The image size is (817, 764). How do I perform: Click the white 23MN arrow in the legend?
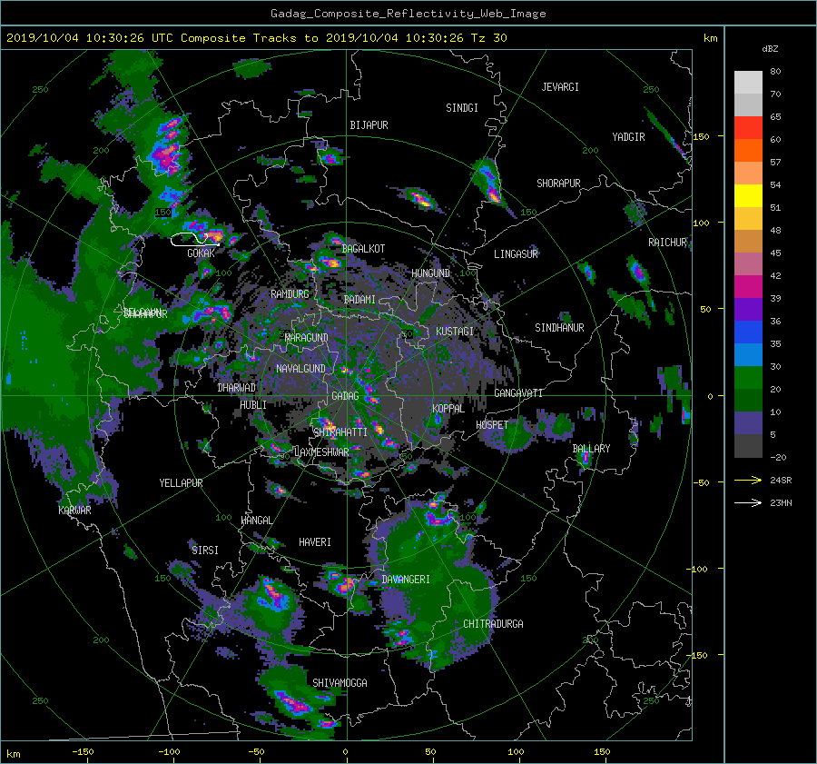[x=748, y=502]
